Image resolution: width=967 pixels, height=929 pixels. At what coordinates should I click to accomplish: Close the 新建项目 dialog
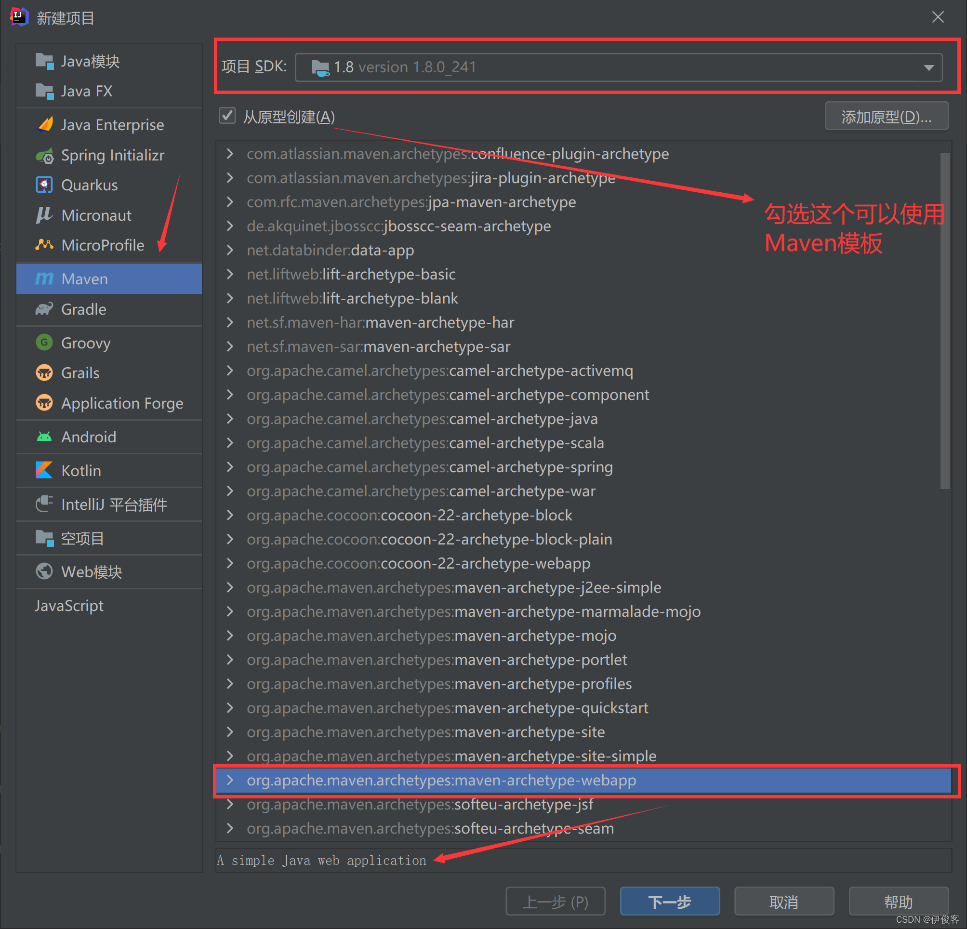tap(938, 17)
